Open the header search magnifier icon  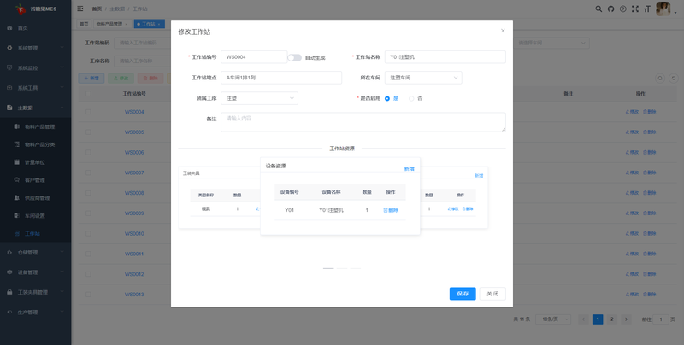[x=598, y=9]
